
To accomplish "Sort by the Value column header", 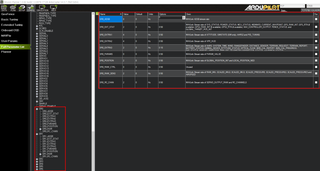I will [129, 14].
